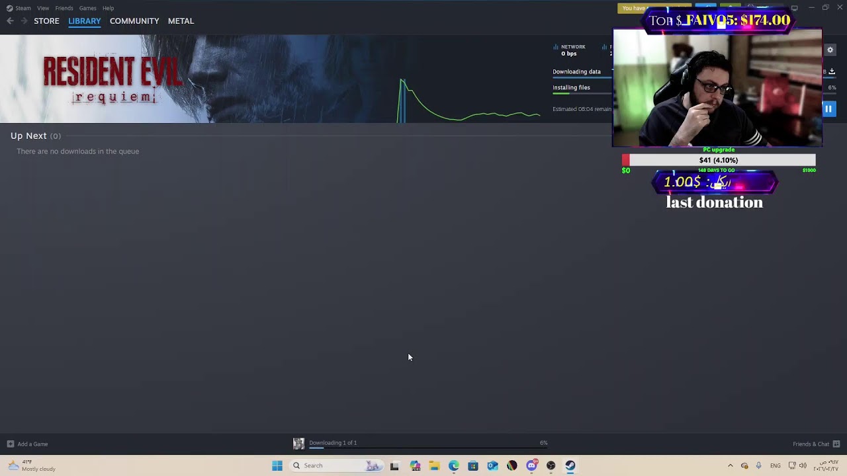This screenshot has width=847, height=476.
Task: Click the Steam taskbar icon
Action: click(570, 465)
